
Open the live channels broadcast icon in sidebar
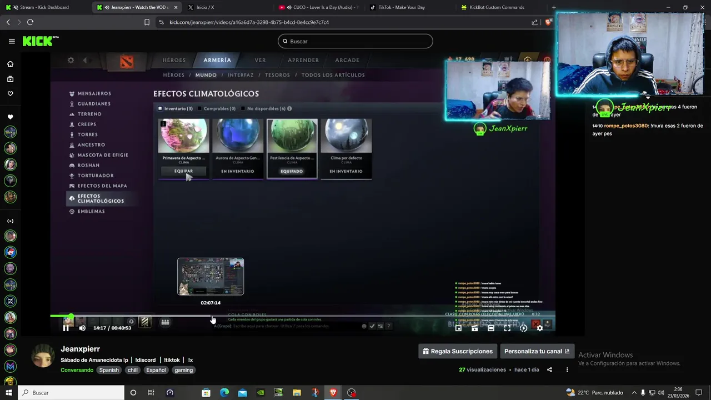point(10,221)
